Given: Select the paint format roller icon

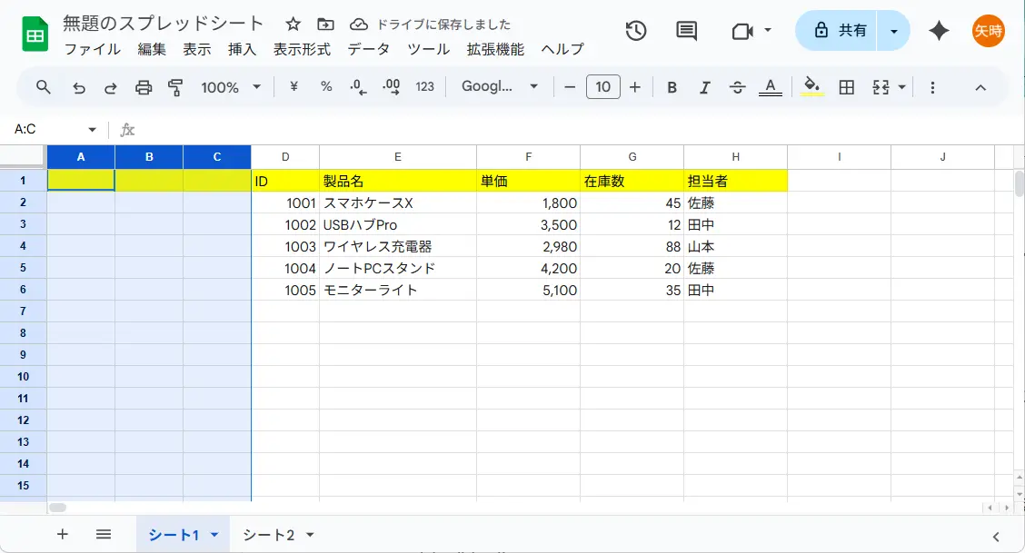Looking at the screenshot, I should pos(175,87).
